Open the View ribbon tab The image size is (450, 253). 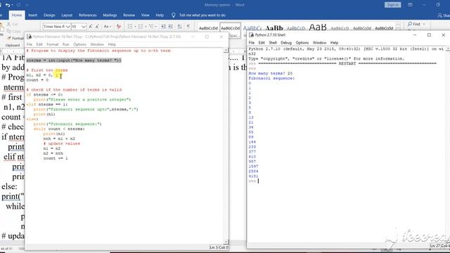point(146,15)
